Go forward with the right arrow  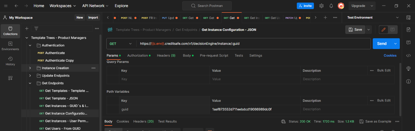pos(26,6)
